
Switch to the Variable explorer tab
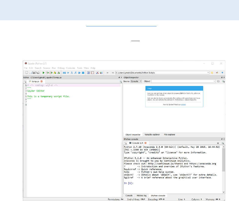(x=152, y=135)
